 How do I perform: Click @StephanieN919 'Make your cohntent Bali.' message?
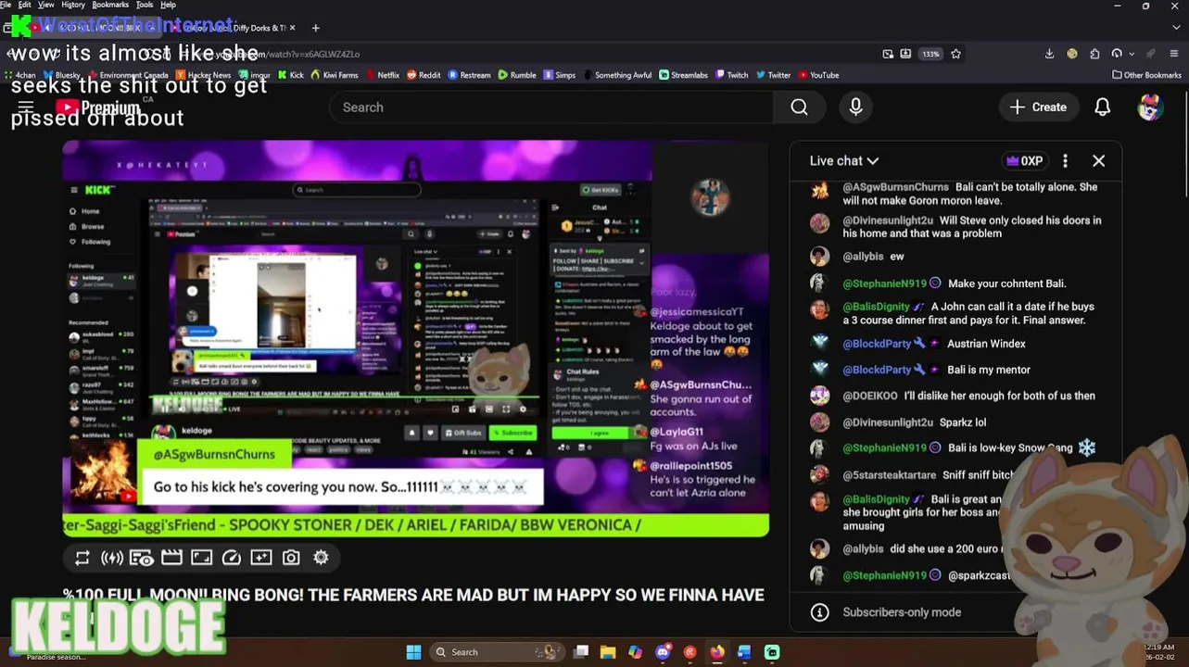955,283
